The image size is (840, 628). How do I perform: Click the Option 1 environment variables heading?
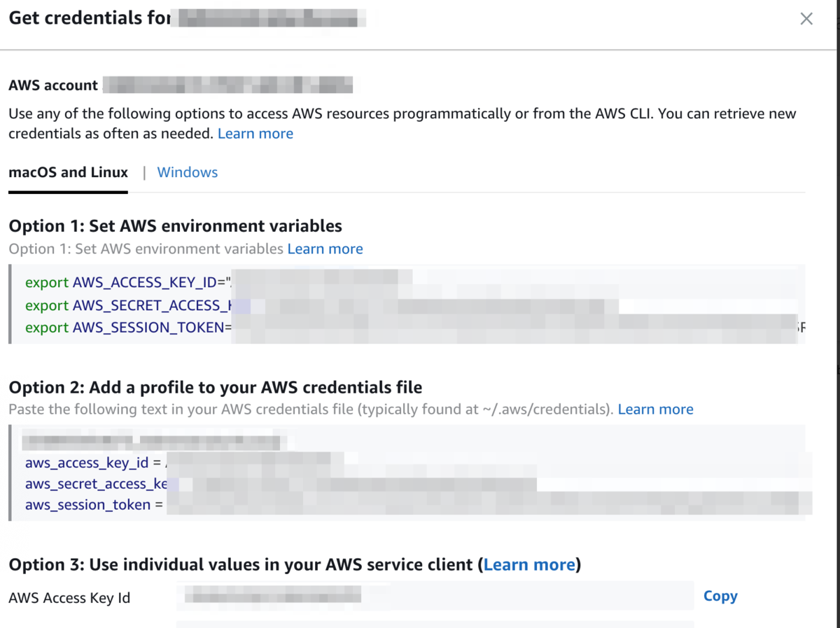click(175, 226)
